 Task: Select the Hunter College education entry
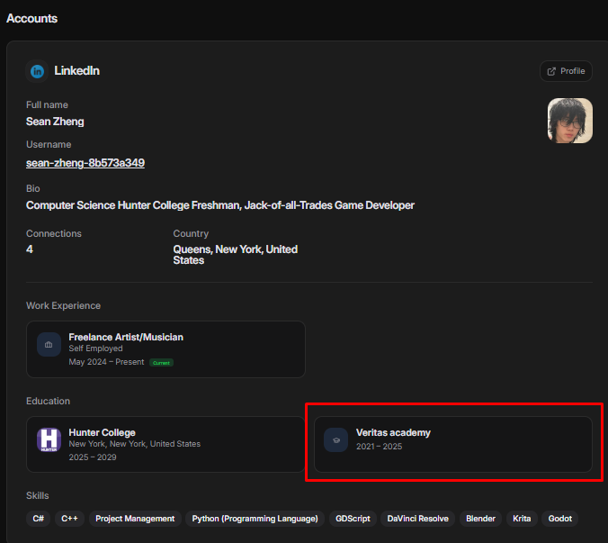coord(165,445)
